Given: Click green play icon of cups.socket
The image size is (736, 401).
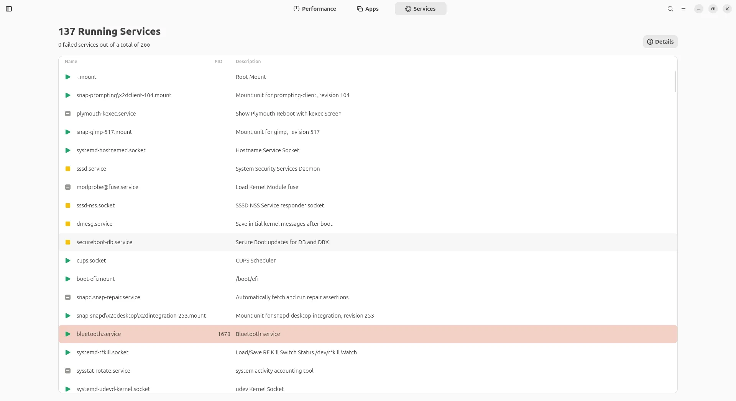Looking at the screenshot, I should (68, 261).
